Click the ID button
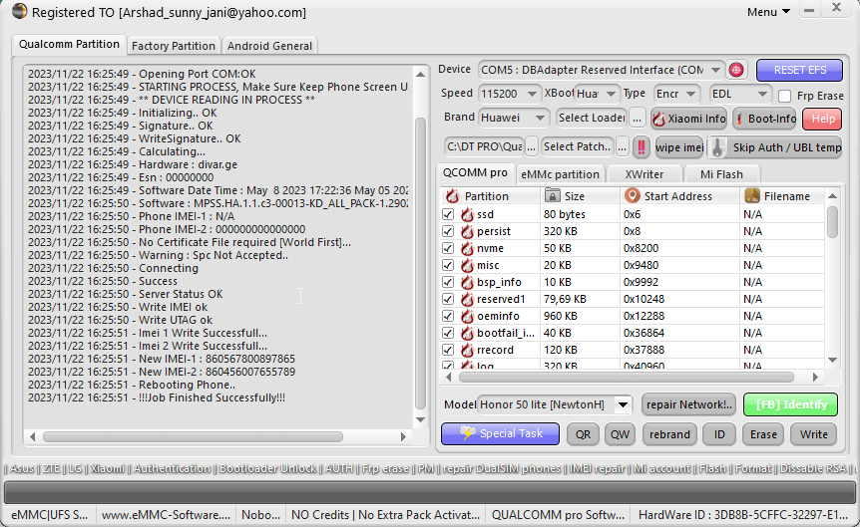 click(x=719, y=434)
